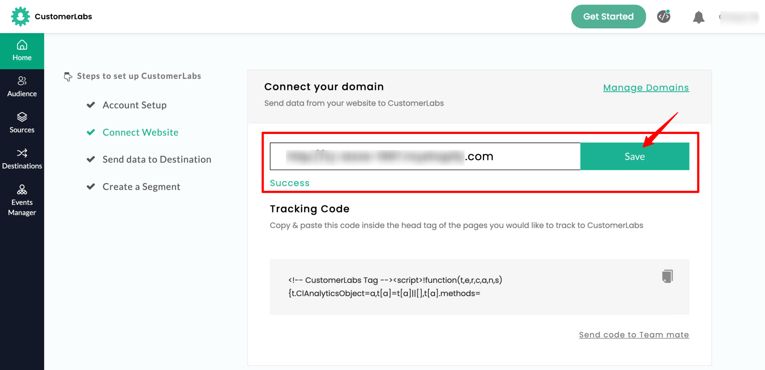Toggle the Account Setup step checkmark
Viewport: 765px width, 370px height.
(x=91, y=105)
